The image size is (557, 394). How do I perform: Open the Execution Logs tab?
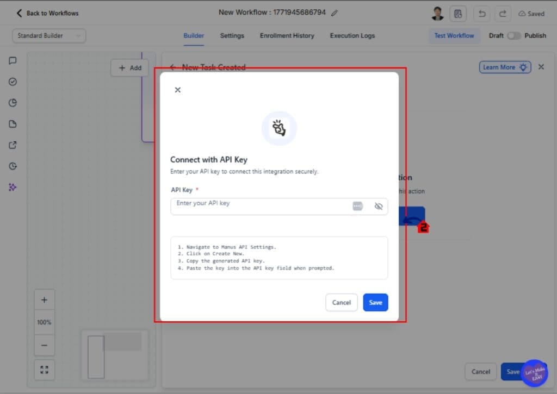coord(352,35)
